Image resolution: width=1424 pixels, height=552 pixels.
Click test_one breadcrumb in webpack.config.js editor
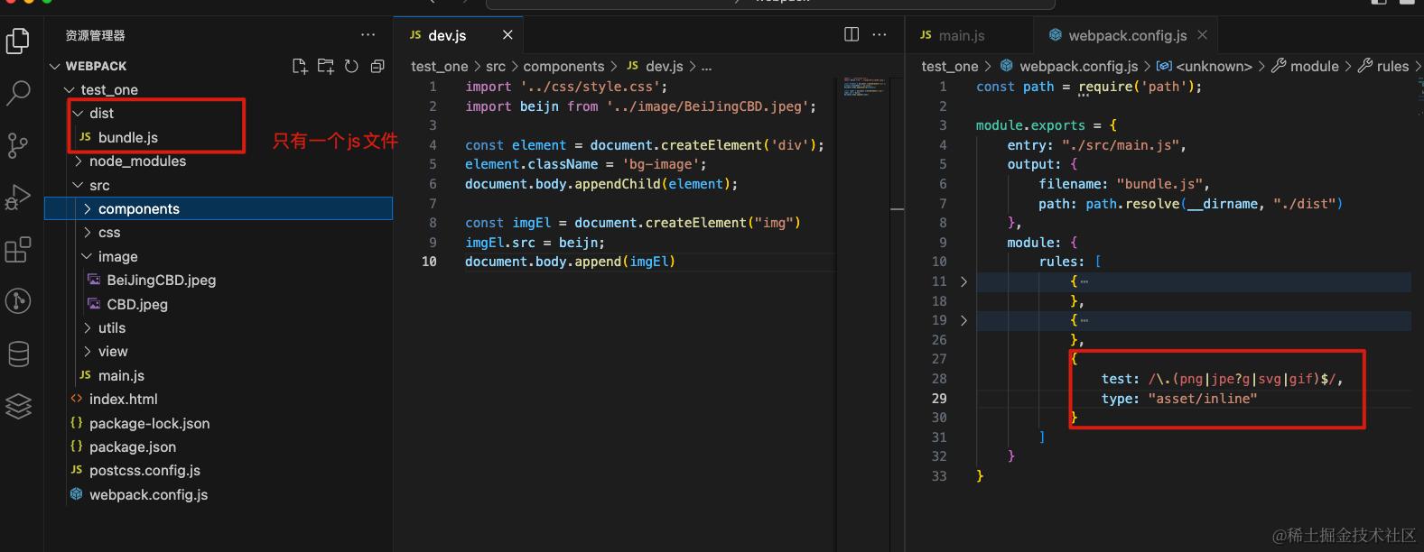pos(950,66)
